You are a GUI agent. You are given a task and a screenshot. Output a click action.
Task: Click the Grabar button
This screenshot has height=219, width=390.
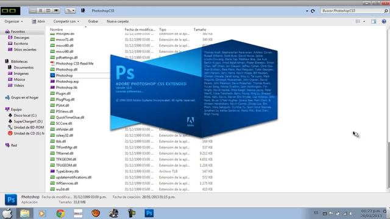93,21
